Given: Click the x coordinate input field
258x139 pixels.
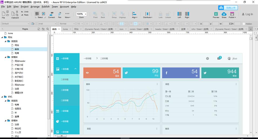Looking at the screenshot, I should pos(206,24).
